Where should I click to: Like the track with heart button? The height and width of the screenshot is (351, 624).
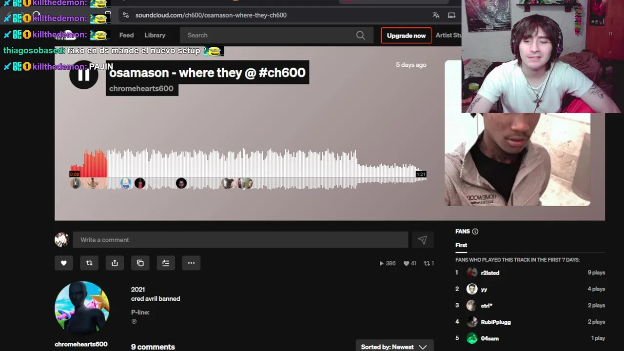point(63,263)
